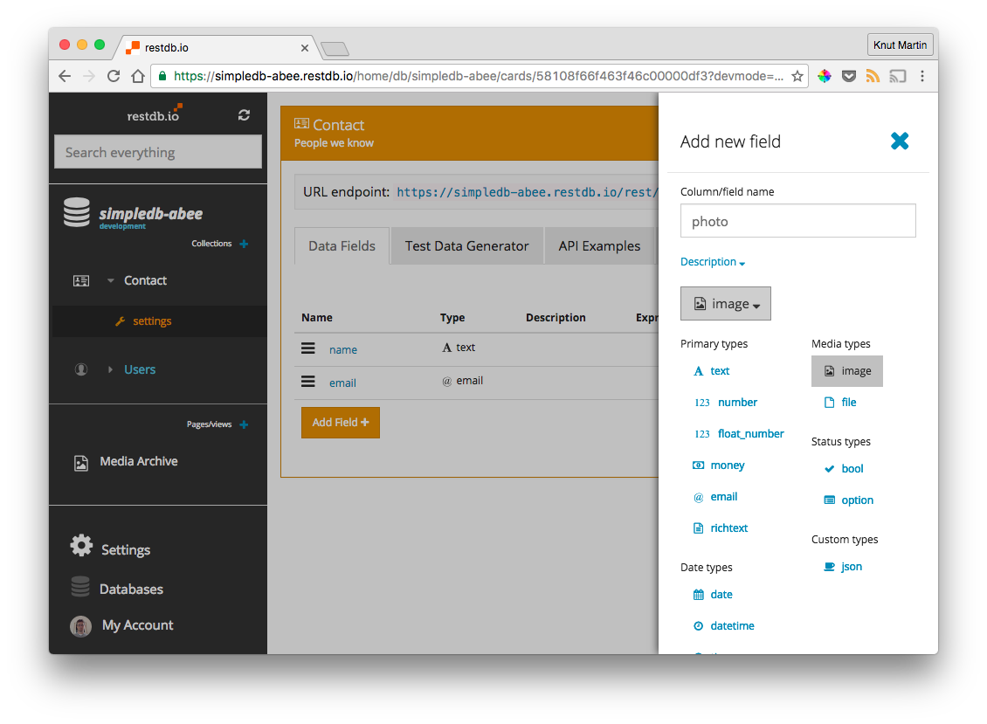The image size is (987, 724).
Task: Click the Column/field name input
Action: tap(797, 221)
